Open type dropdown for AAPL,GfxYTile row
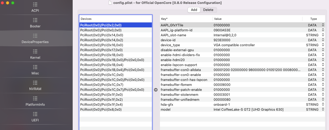The height and width of the screenshot is (130, 329). 323,25
